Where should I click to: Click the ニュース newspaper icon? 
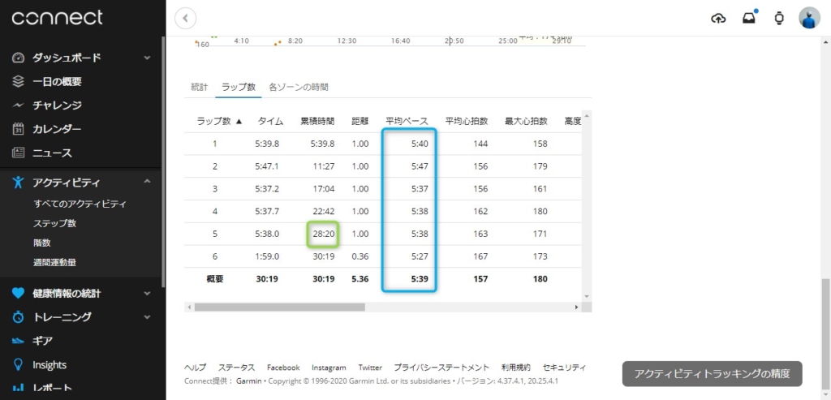(18, 153)
